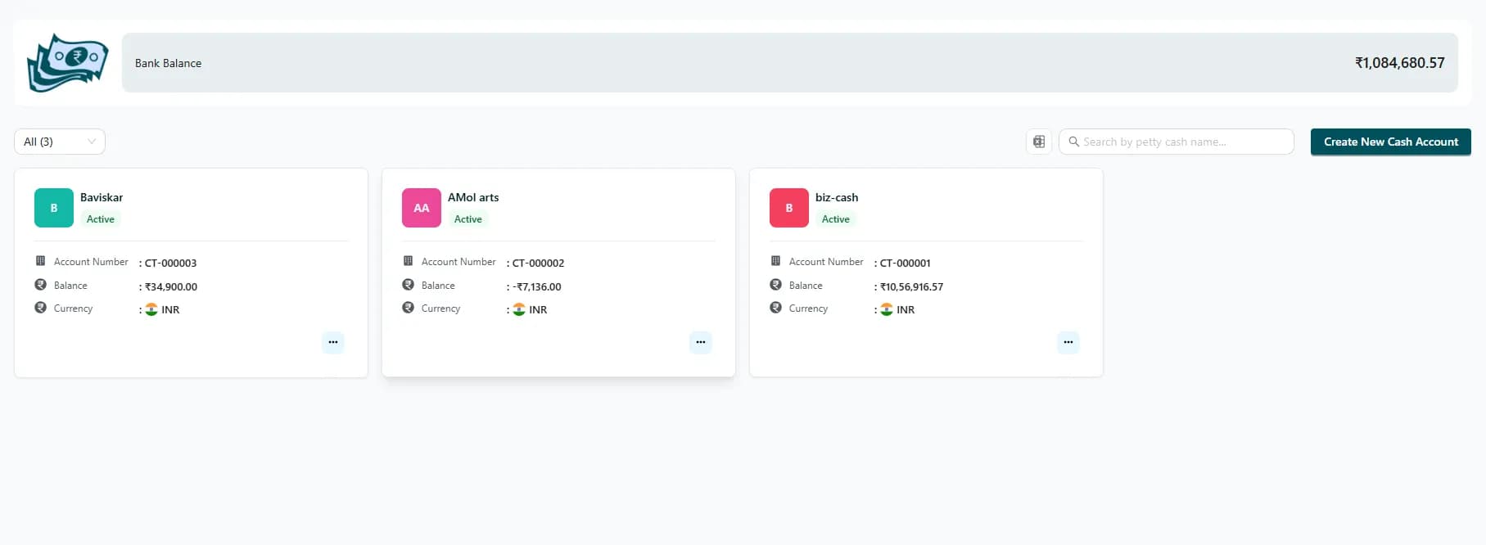1486x545 pixels.
Task: Click the bank balance money illustration
Action: (x=67, y=62)
